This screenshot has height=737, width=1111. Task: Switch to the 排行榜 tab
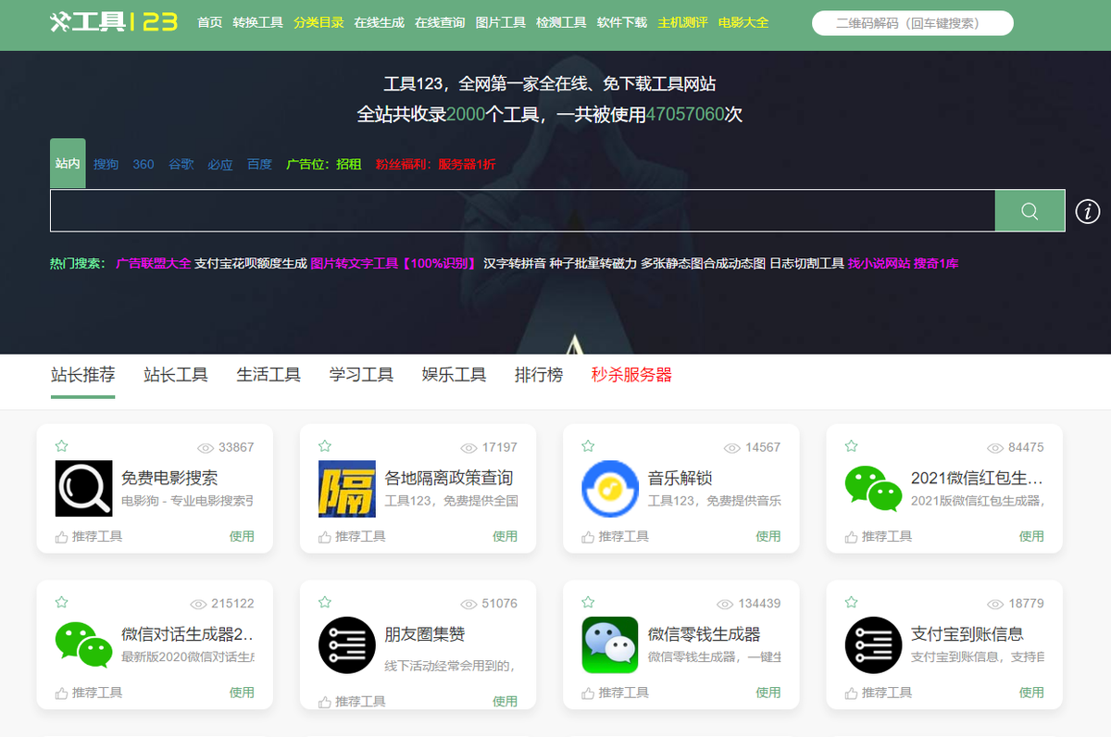[539, 375]
